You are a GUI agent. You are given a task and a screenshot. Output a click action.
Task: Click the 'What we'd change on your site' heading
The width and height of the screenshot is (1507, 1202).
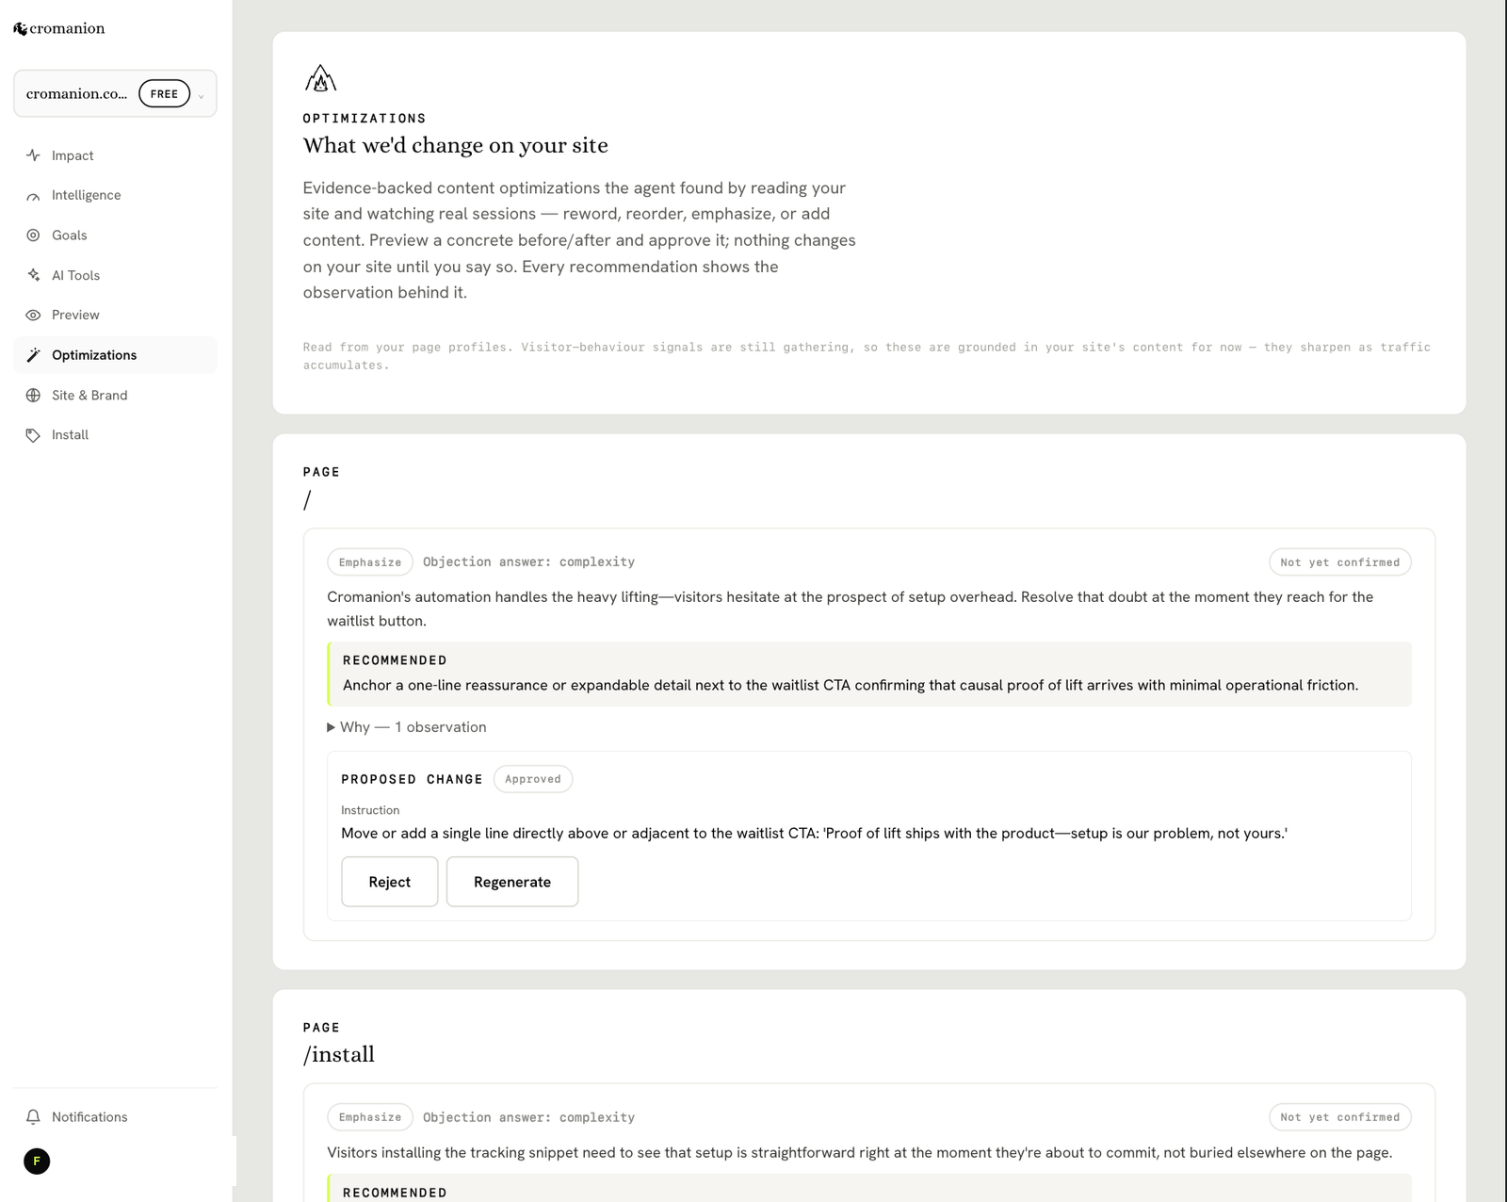coord(456,145)
